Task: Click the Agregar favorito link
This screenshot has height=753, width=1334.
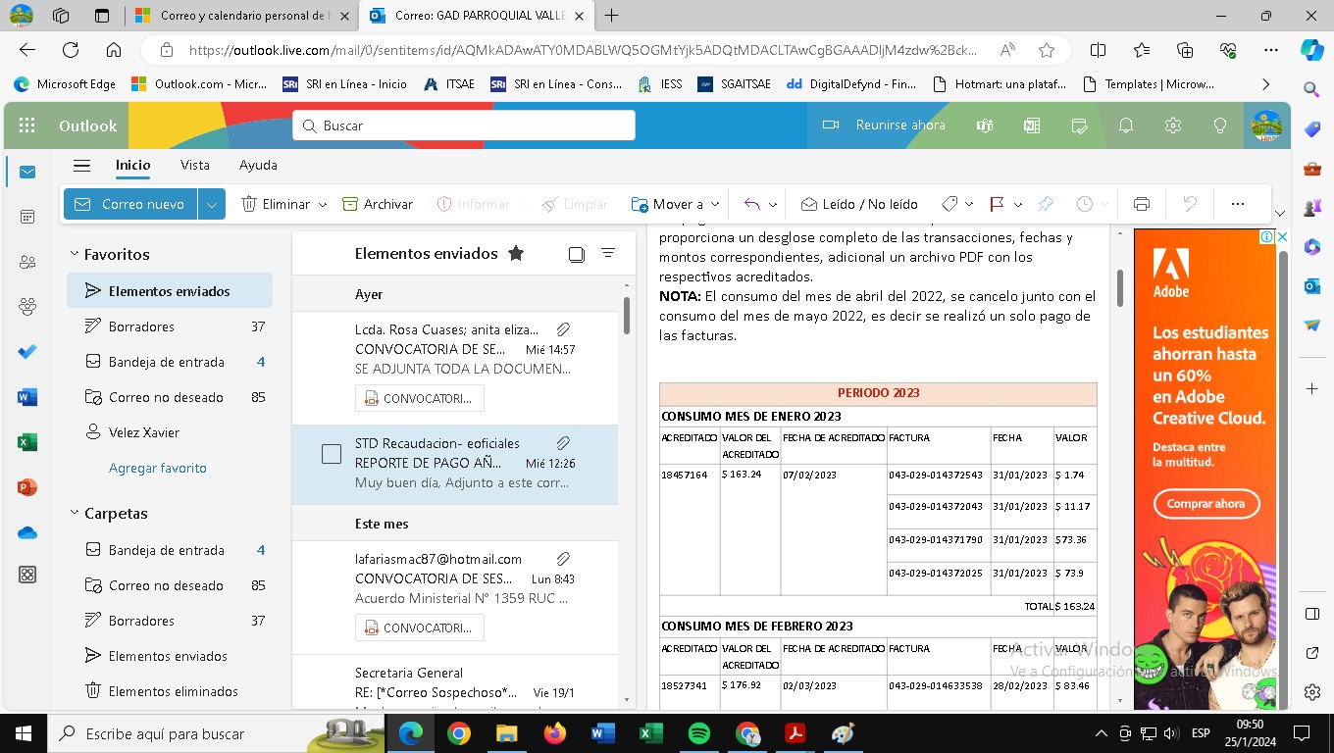Action: click(x=157, y=468)
